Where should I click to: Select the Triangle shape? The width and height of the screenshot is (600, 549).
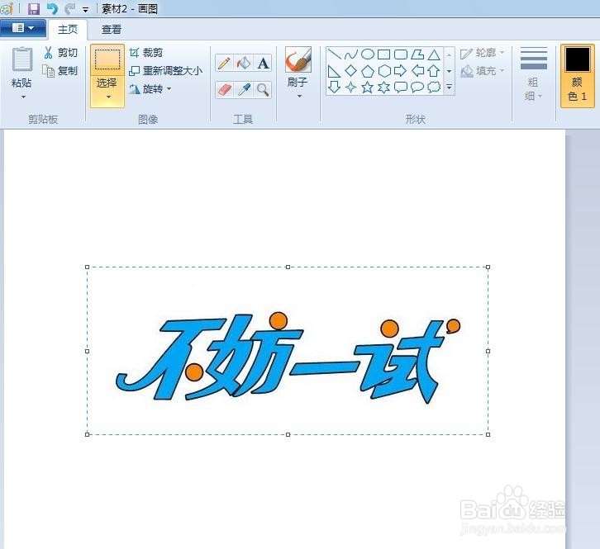click(x=434, y=54)
